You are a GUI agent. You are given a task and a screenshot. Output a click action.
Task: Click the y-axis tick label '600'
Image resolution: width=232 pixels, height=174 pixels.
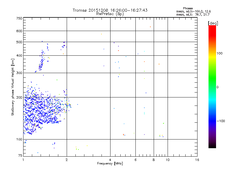[19, 31]
